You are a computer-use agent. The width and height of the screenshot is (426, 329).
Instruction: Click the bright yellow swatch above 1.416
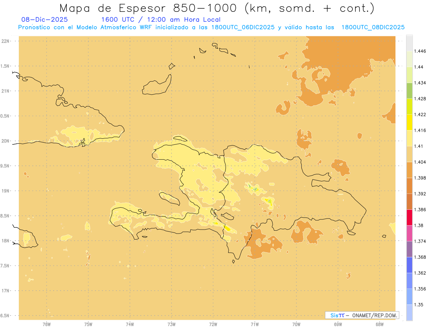point(409,122)
